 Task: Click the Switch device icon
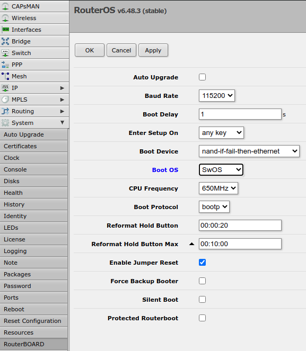[5, 53]
